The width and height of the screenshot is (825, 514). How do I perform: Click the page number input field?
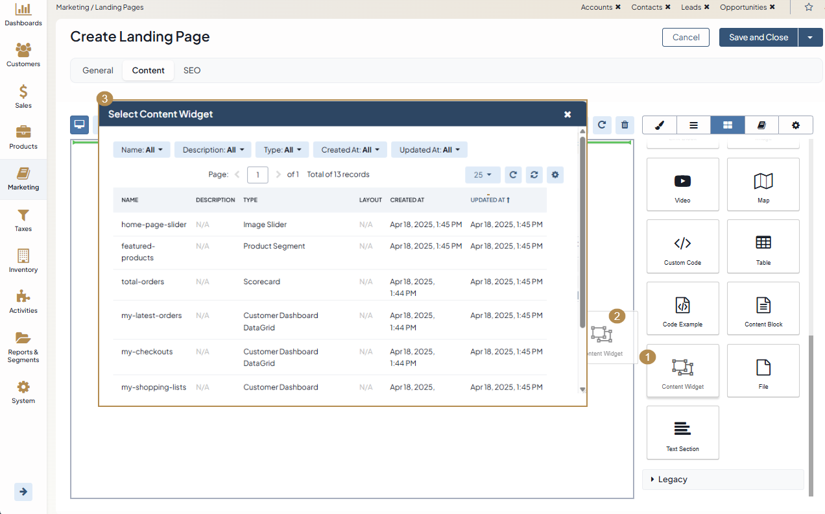(257, 175)
